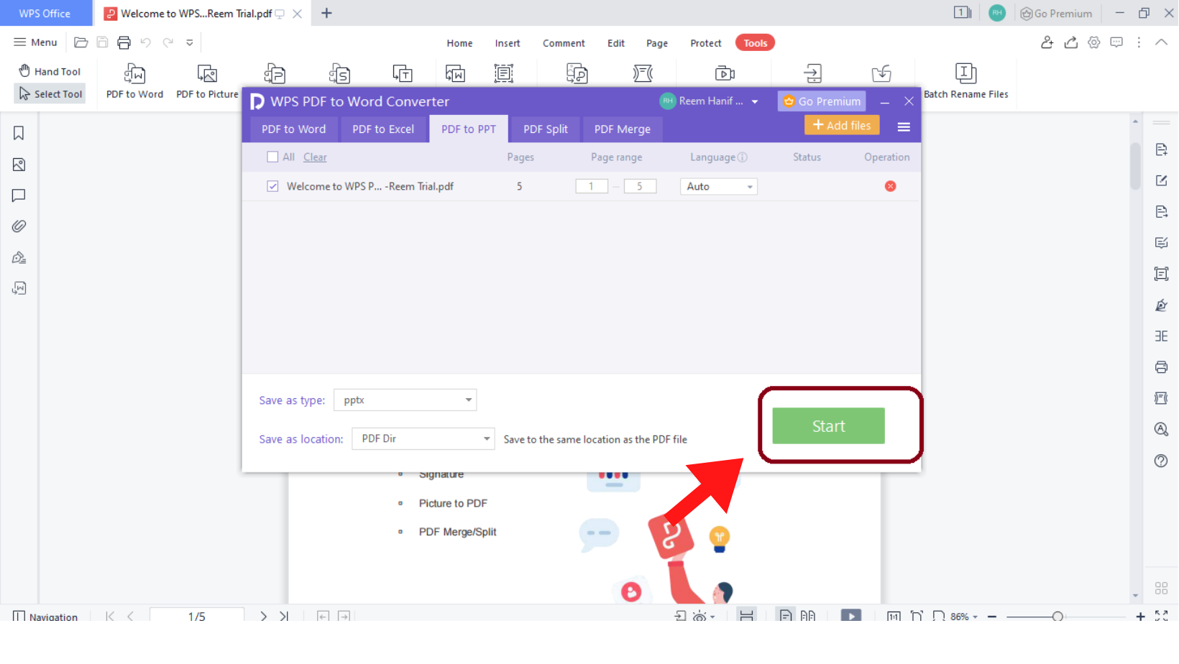Open the zoom percentage 86% dropdown
The height and width of the screenshot is (664, 1179).
point(964,617)
